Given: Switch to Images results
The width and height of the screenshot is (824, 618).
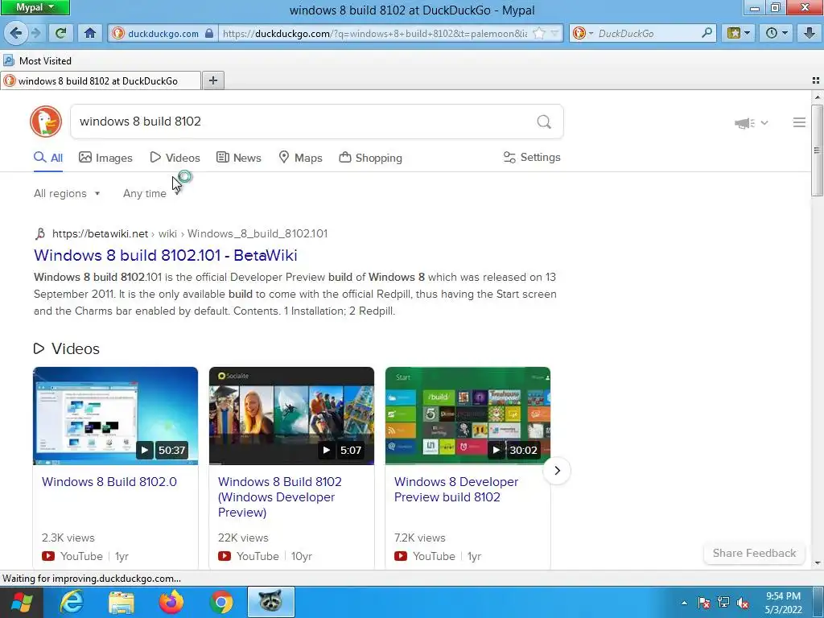Looking at the screenshot, I should 105,158.
